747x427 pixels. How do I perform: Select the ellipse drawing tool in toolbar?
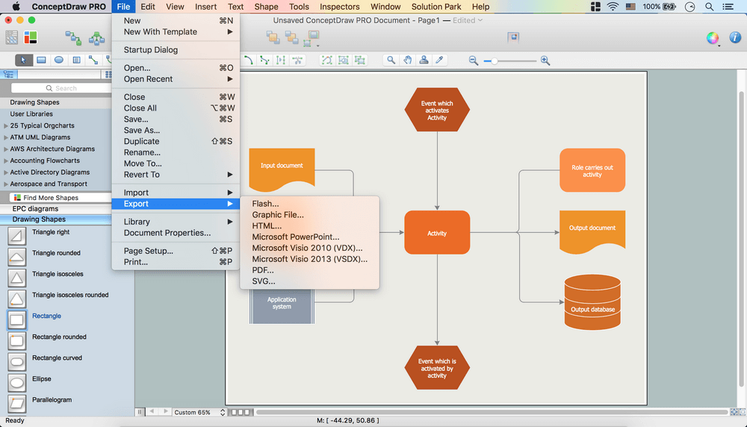tap(58, 60)
